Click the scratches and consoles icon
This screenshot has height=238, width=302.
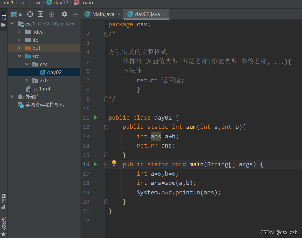point(21,105)
